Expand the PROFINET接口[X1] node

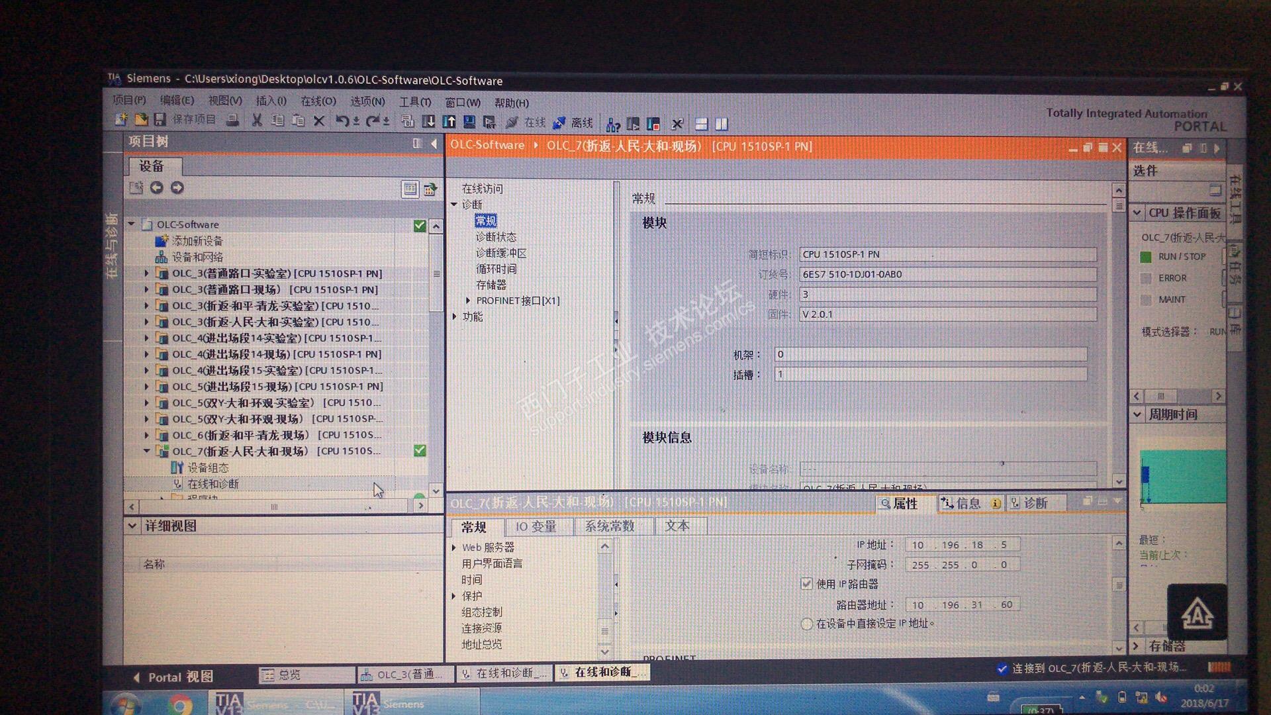click(468, 301)
